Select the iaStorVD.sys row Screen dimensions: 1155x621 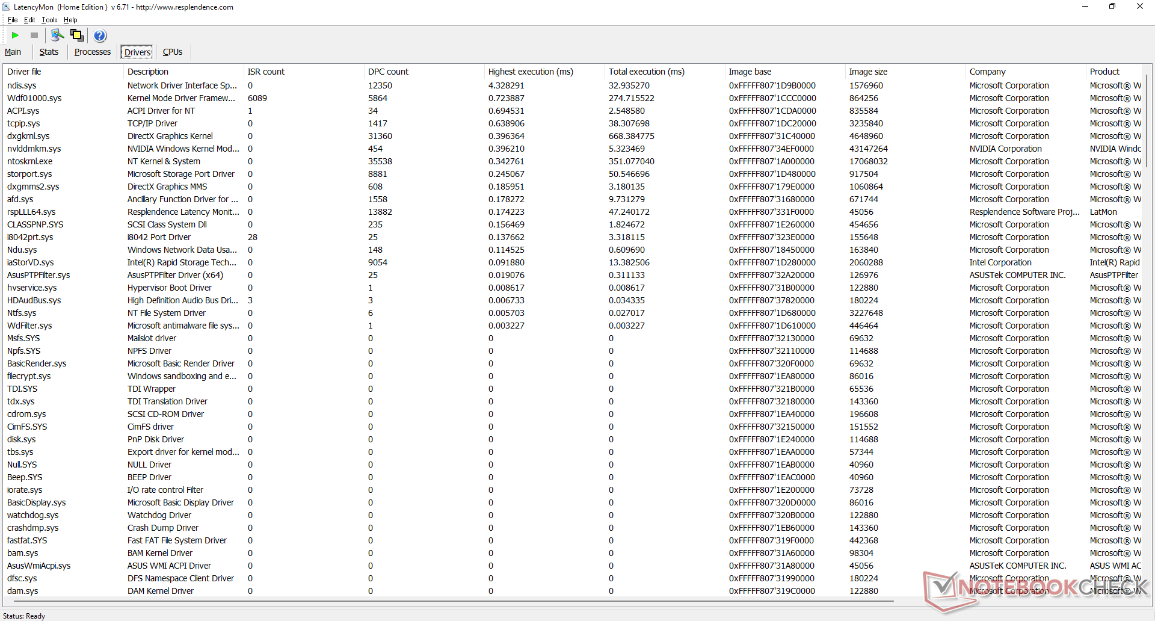[573, 262]
